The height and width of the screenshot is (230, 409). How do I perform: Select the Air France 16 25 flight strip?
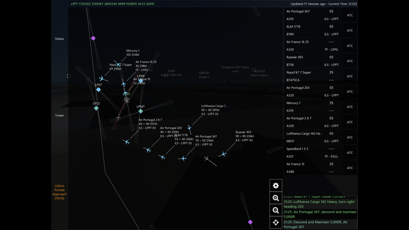tap(320, 46)
